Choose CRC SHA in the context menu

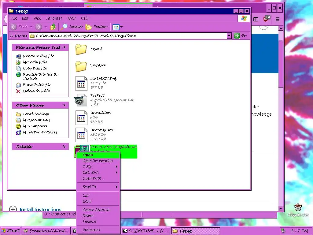click(x=98, y=173)
